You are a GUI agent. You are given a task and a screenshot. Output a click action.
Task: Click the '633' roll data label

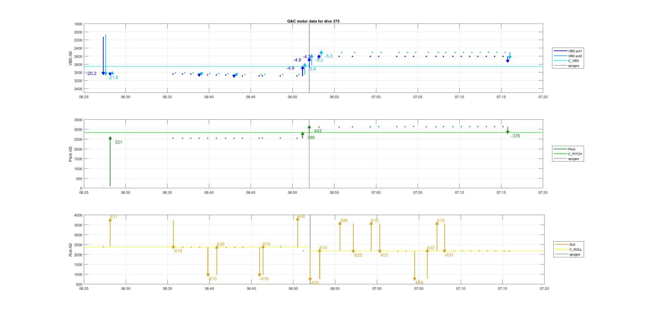[431, 248]
